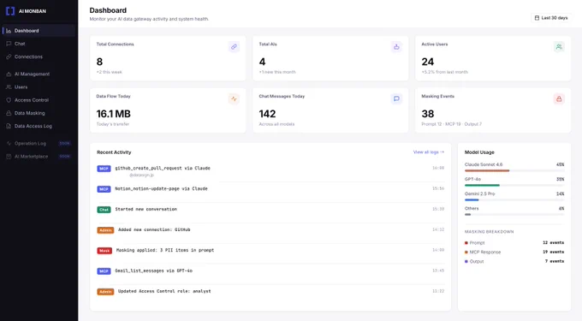Click 'Started new conversation' activity text
The height and width of the screenshot is (321, 582).
(145, 210)
